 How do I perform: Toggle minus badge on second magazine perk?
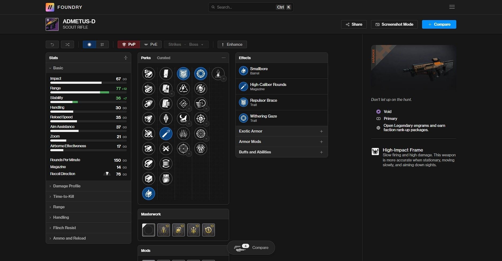pos(171,94)
